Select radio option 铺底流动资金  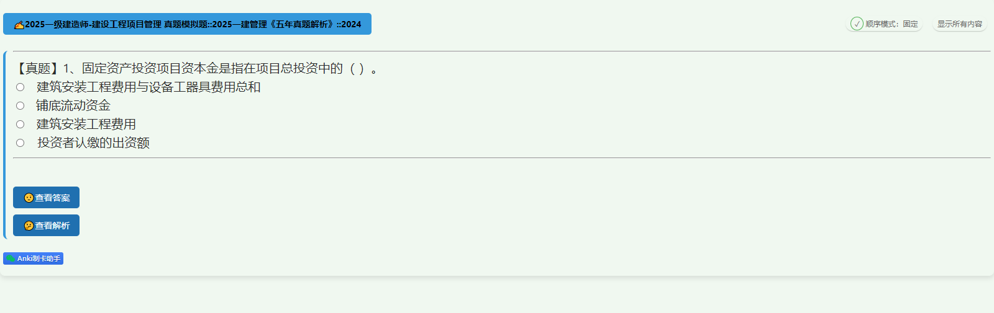point(20,106)
